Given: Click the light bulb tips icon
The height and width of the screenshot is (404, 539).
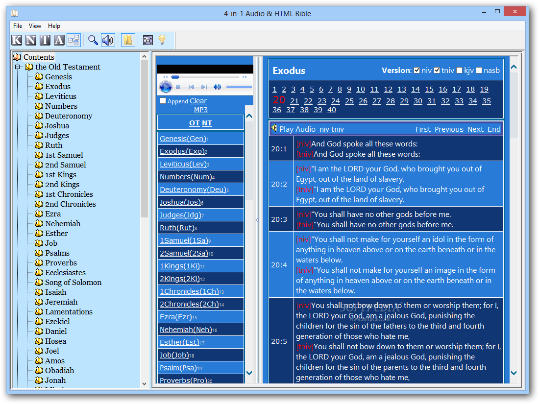Looking at the screenshot, I should [162, 40].
